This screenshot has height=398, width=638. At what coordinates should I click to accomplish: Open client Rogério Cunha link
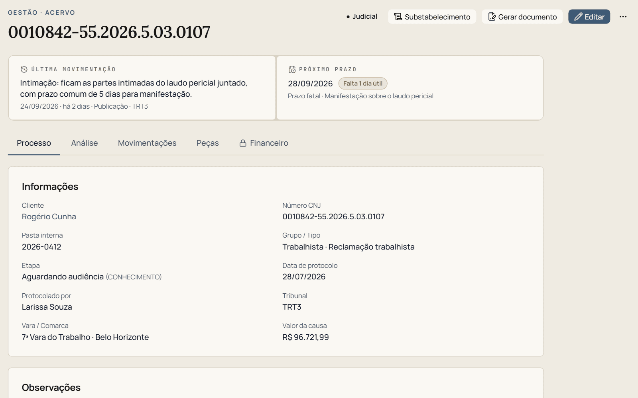49,217
